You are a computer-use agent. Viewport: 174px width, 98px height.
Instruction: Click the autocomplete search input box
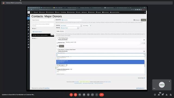point(101,55)
